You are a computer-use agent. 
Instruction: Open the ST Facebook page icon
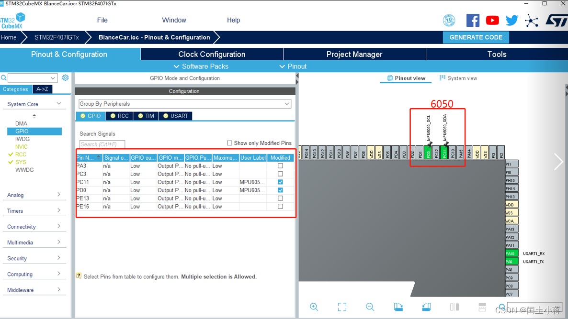tap(473, 20)
